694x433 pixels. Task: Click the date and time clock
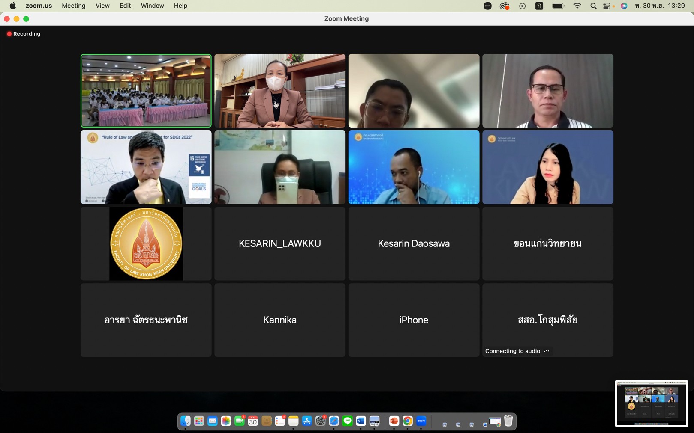(x=660, y=6)
